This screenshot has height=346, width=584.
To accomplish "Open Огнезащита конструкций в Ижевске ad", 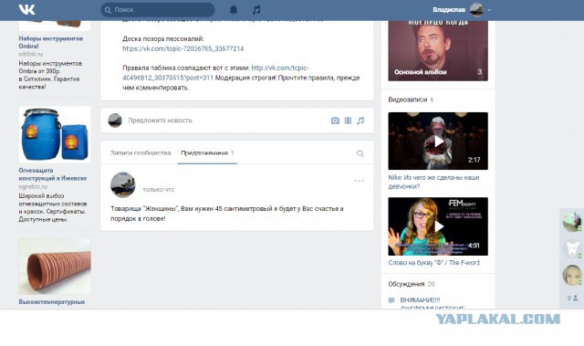I will 53,174.
